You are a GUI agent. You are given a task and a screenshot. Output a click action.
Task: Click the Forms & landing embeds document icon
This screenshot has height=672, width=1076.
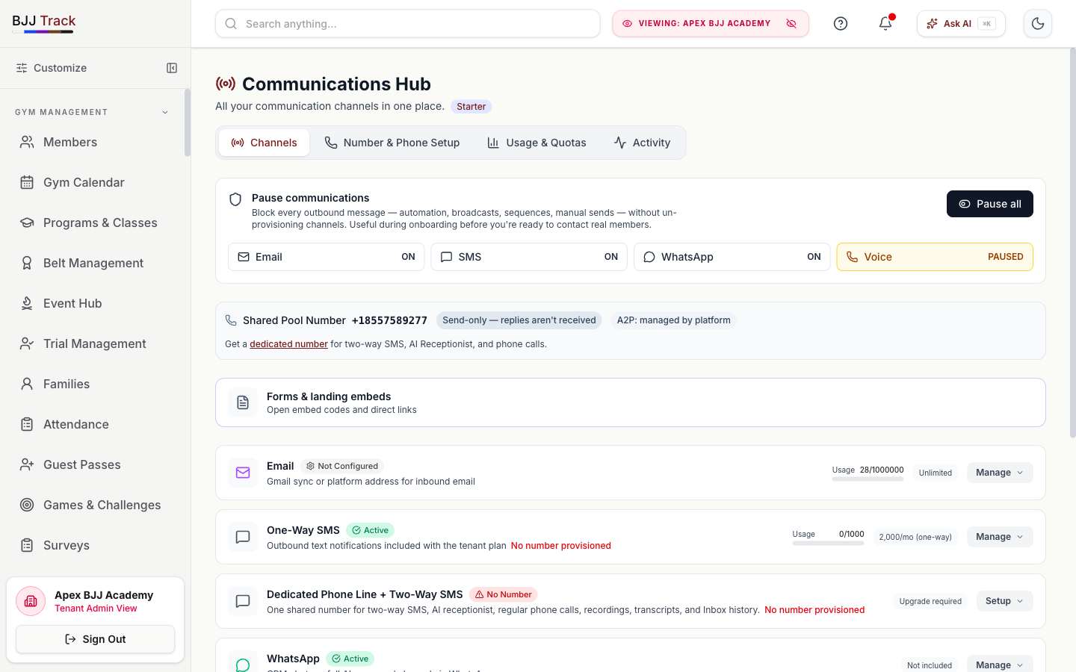pos(243,402)
